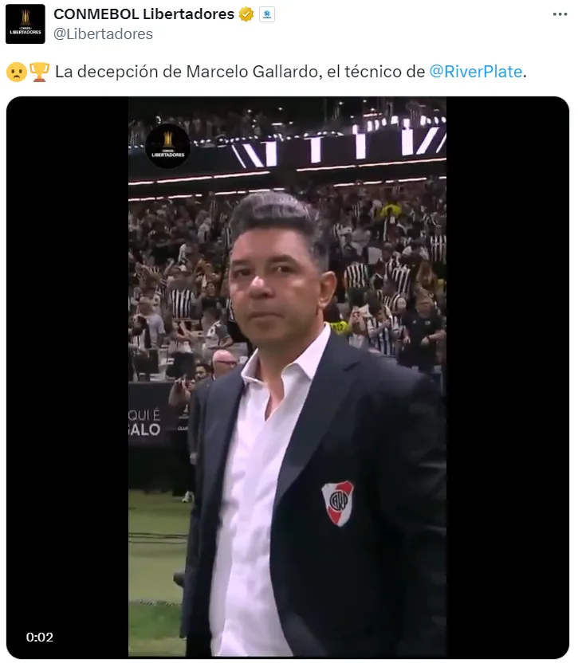Click the small affiliate badge beside the checkmark
This screenshot has width=578, height=663.
(266, 14)
